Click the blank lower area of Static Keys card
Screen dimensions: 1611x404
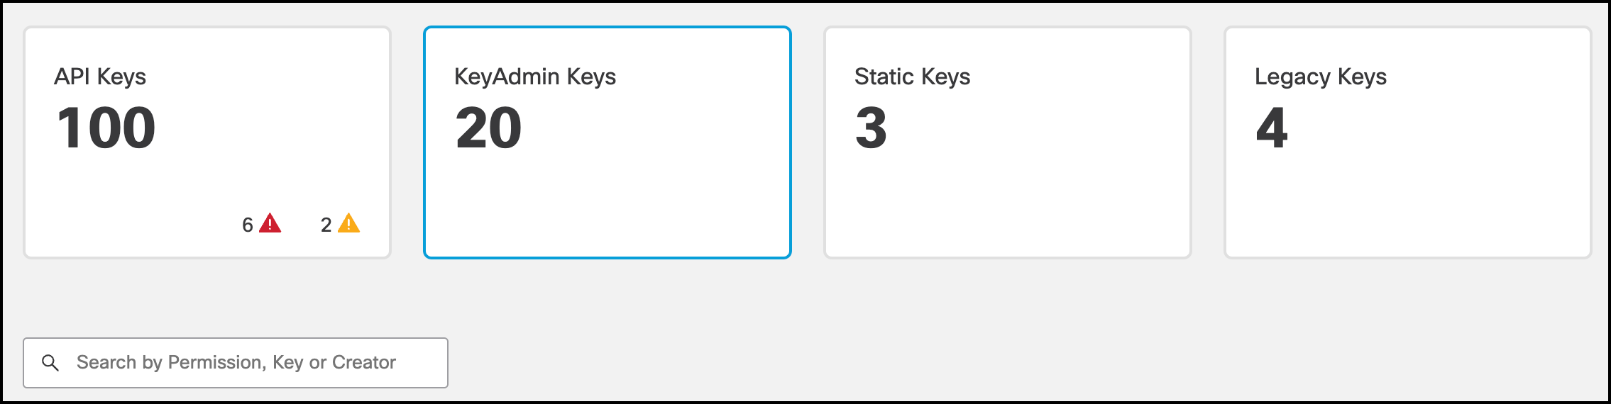pos(1007,213)
